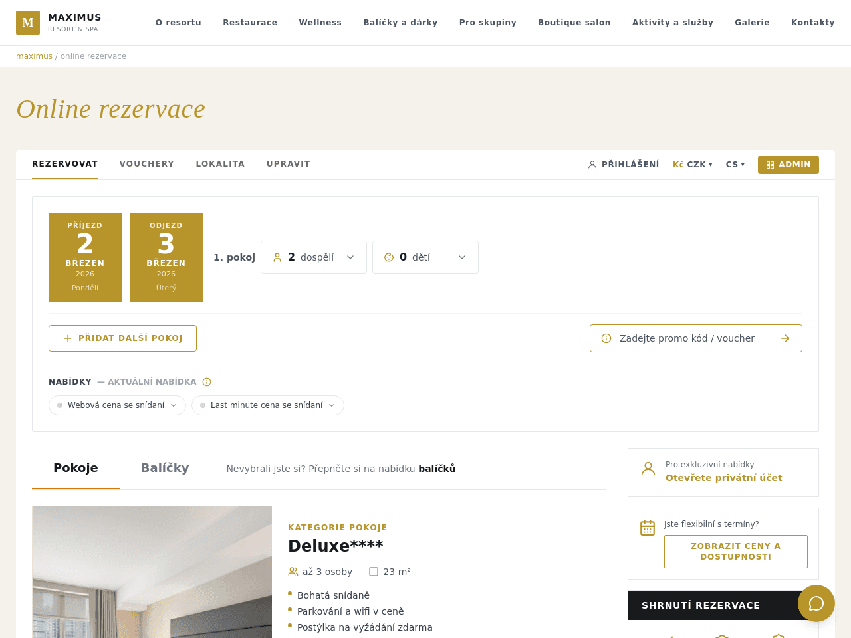
Task: Click the info icon in the promo code field
Action: pos(606,338)
